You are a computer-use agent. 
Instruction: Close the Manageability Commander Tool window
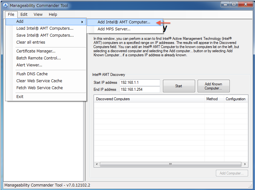pos(246,4)
